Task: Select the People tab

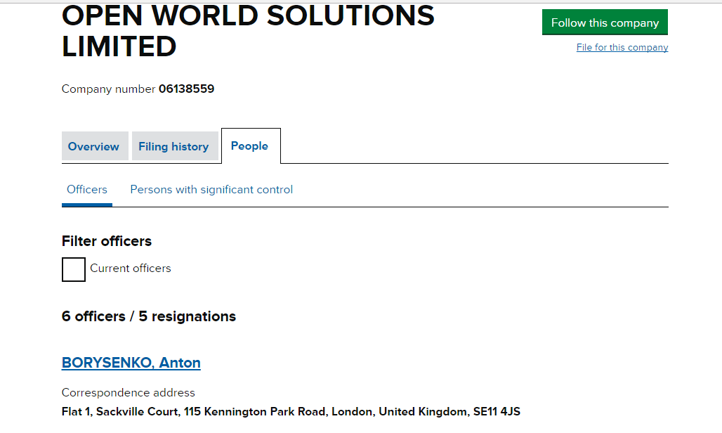Action: point(249,146)
